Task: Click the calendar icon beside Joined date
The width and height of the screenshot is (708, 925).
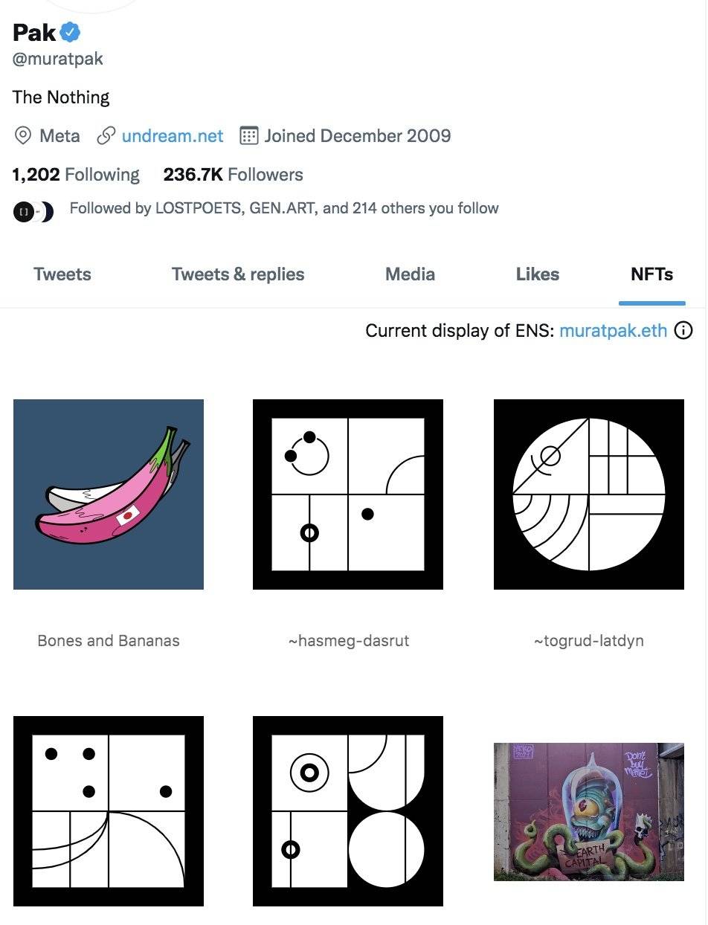Action: [248, 136]
